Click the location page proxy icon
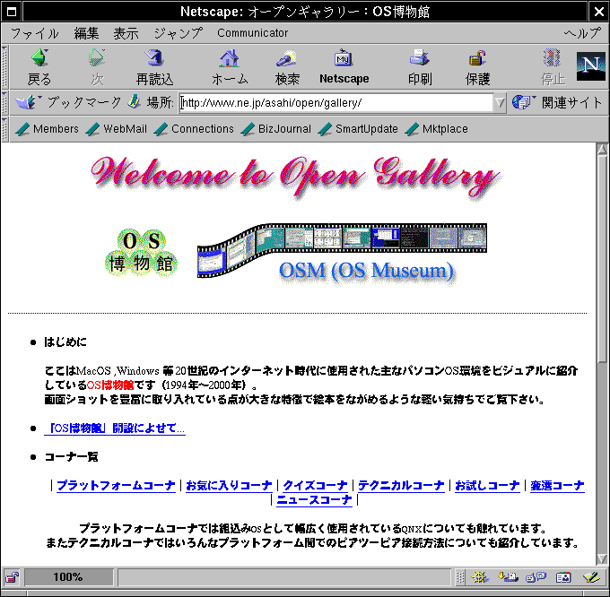Viewport: 610px width, 597px height. pos(135,102)
